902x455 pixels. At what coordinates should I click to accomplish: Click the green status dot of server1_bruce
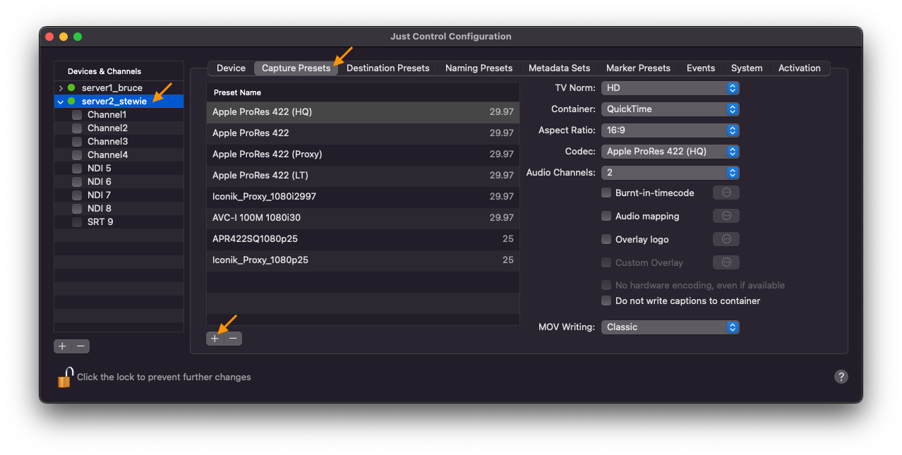click(71, 88)
